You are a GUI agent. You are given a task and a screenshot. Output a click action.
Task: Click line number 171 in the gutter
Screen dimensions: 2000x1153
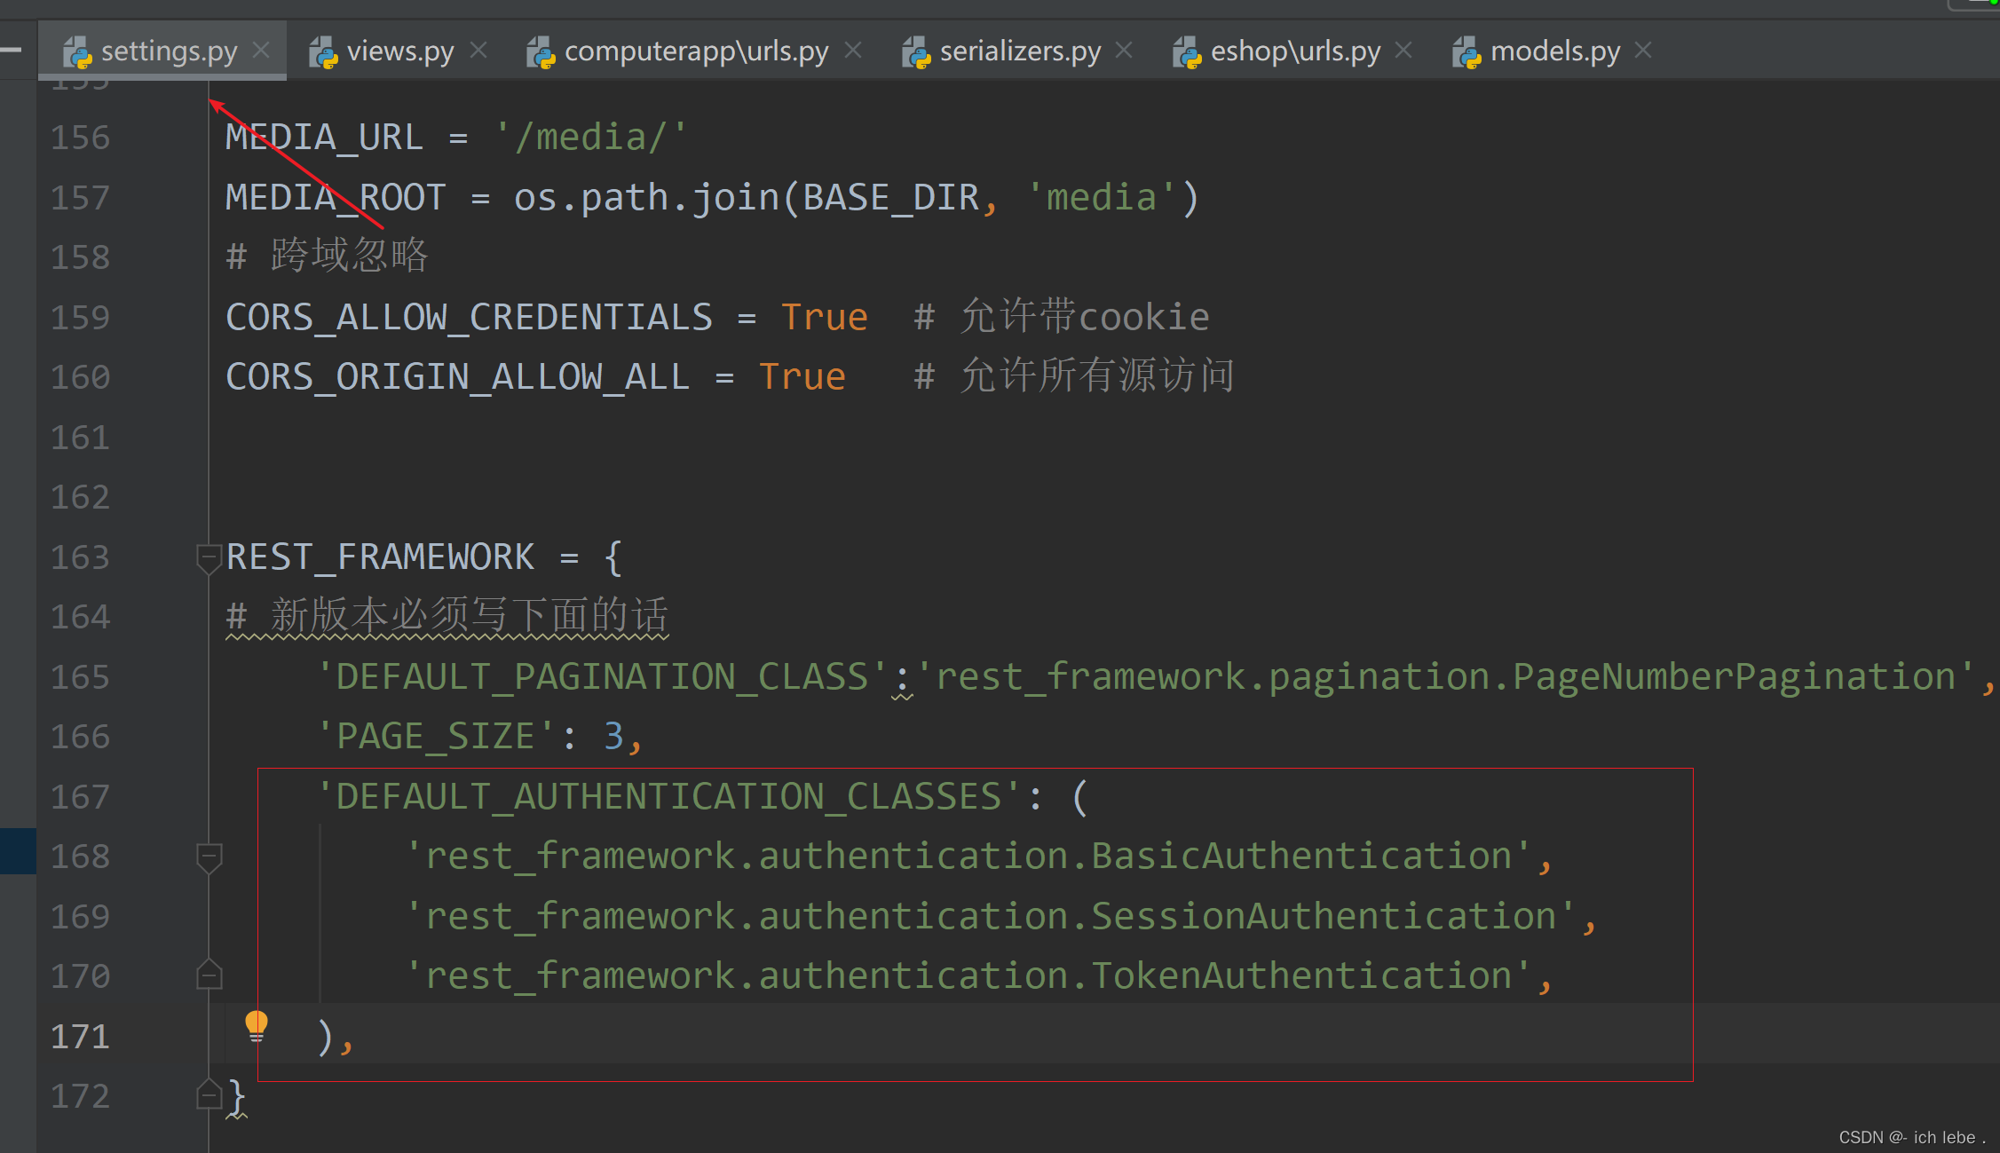tap(80, 1037)
